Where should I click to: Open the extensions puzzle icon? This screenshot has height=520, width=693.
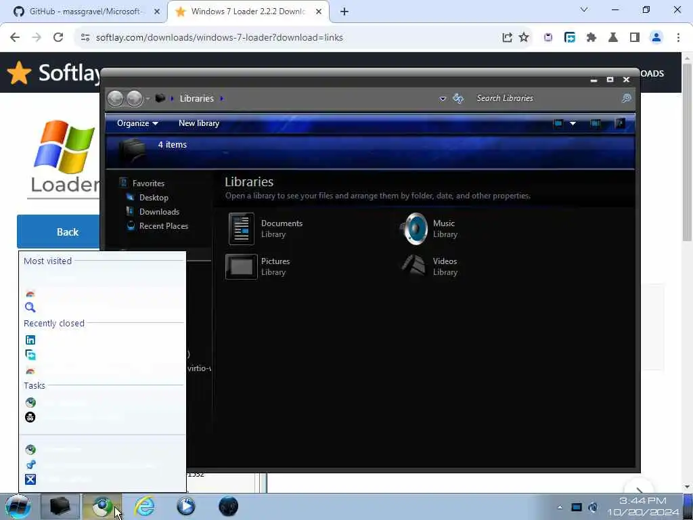[x=591, y=38]
